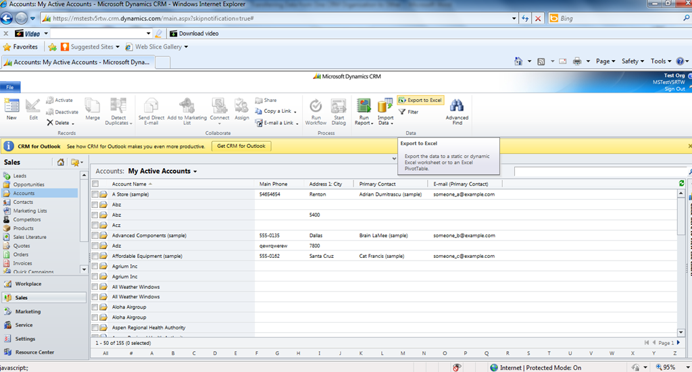Click the Detect Duplicates icon
Image resolution: width=692 pixels, height=372 pixels.
click(x=118, y=106)
